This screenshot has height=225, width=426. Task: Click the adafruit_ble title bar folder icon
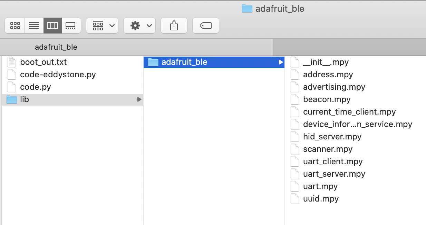247,8
